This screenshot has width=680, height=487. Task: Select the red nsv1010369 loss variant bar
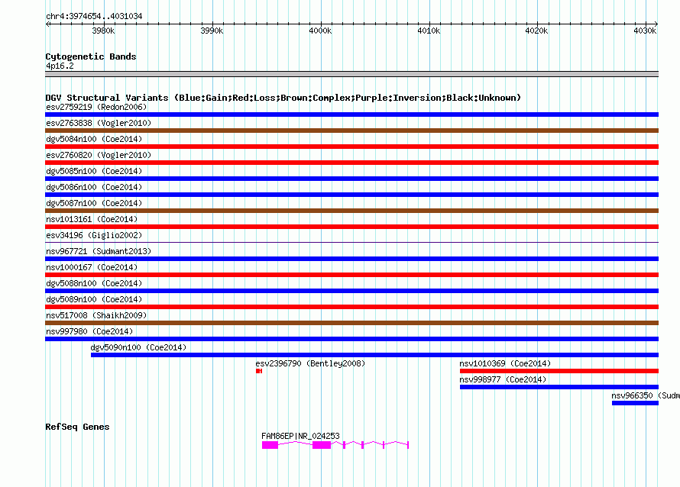point(559,371)
